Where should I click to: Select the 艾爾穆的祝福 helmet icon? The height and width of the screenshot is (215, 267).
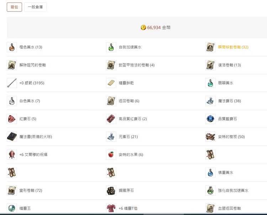click(x=12, y=155)
